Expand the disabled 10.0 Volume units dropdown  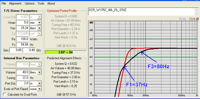pyautogui.click(x=40, y=64)
